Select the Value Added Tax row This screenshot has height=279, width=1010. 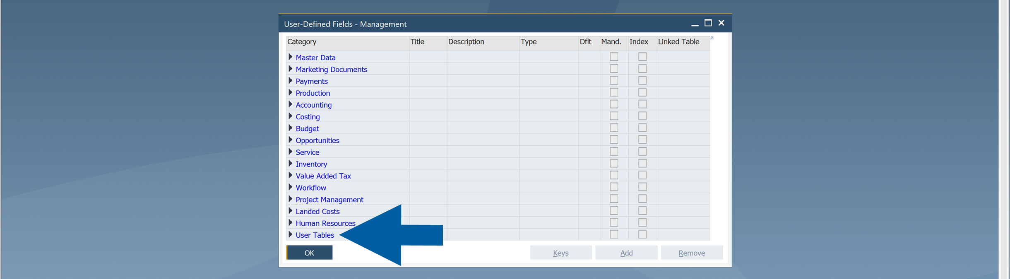point(498,175)
